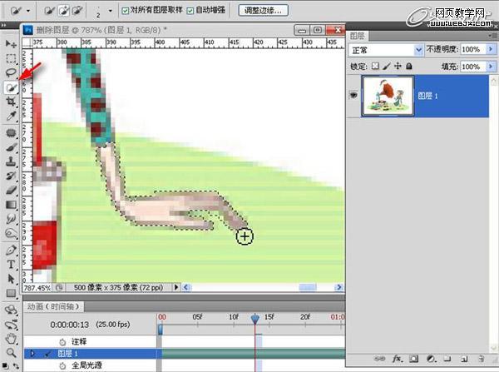The width and height of the screenshot is (499, 372).
Task: Toggle 对所有图层取样 checkbox
Action: (x=125, y=12)
